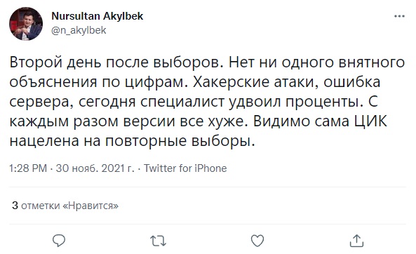This screenshot has height=254, width=416.
Task: Open the @n_akylbek handle link
Action: 79,30
